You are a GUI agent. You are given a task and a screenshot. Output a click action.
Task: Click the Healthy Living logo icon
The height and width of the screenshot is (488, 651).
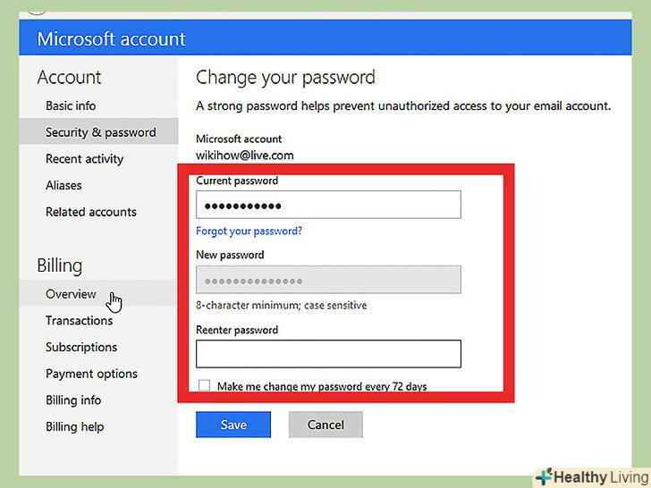(544, 475)
